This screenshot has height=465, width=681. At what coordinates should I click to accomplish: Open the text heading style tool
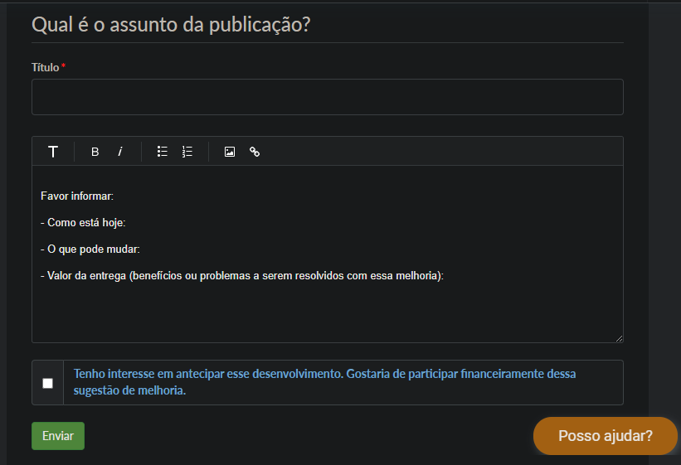pos(53,152)
